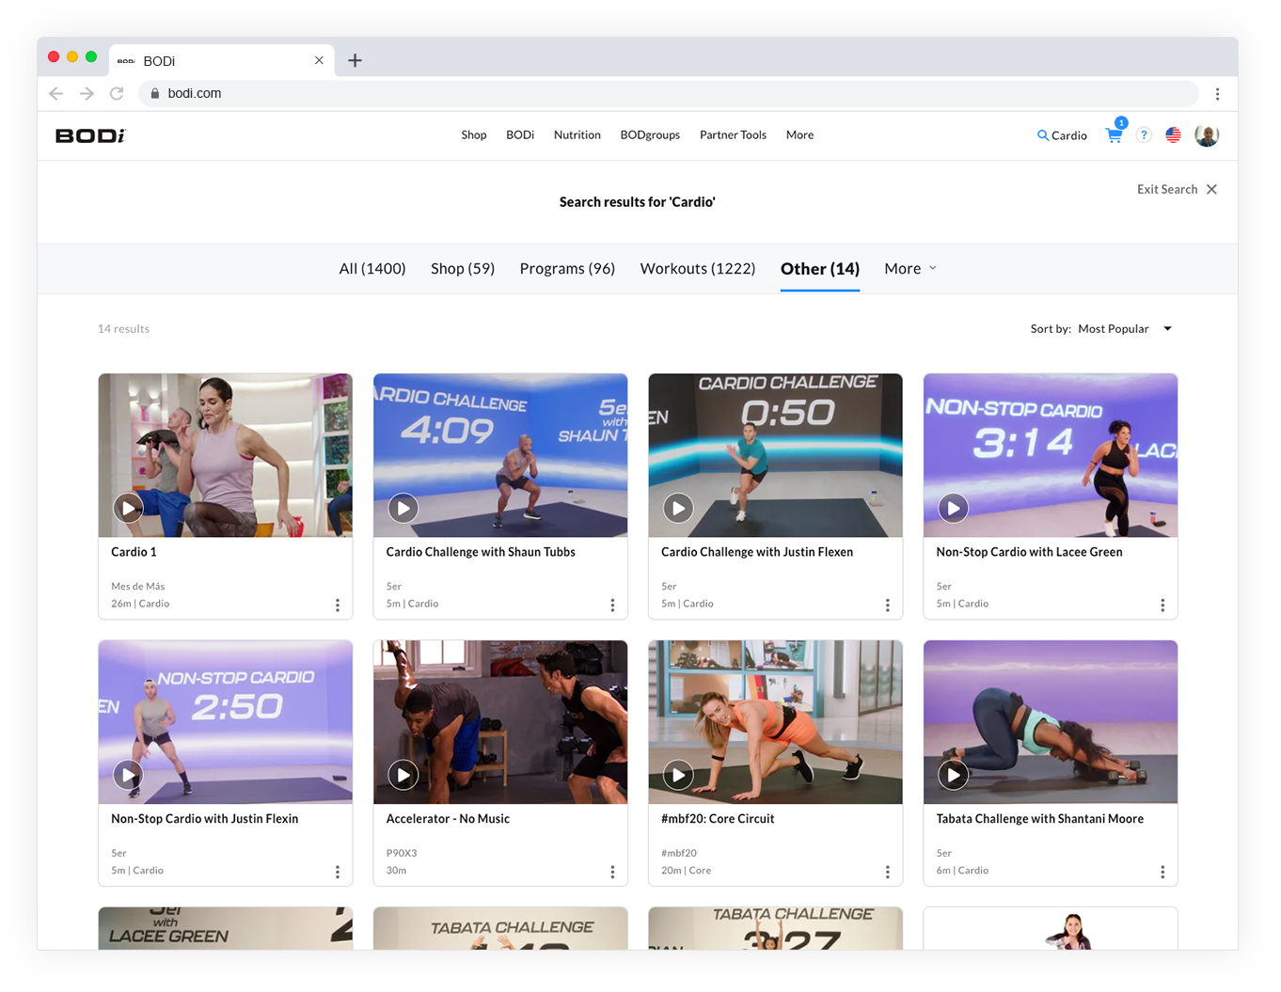Open options menu on Shantani Moore card
This screenshot has width=1281, height=992.
click(1162, 873)
